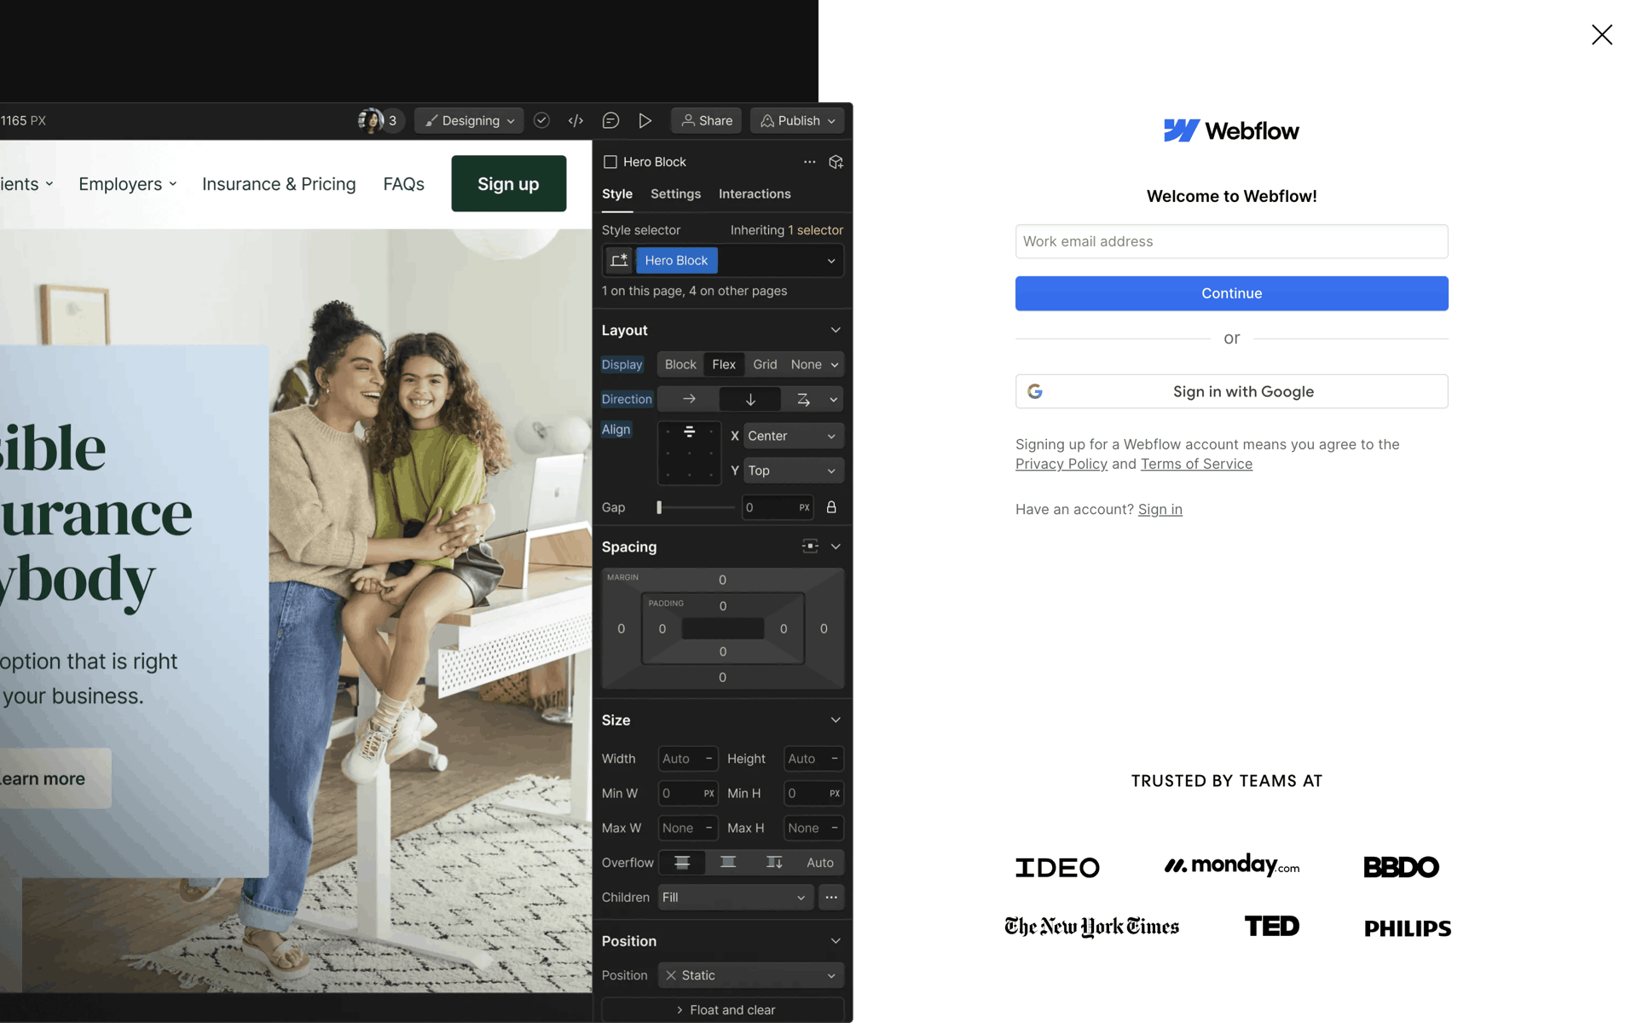Image resolution: width=1637 pixels, height=1023 pixels.
Task: Click the create component cube icon
Action: coord(836,162)
